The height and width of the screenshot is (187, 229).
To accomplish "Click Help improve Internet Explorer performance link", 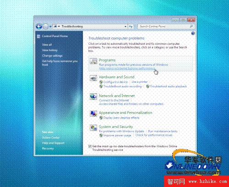I will [x=127, y=69].
